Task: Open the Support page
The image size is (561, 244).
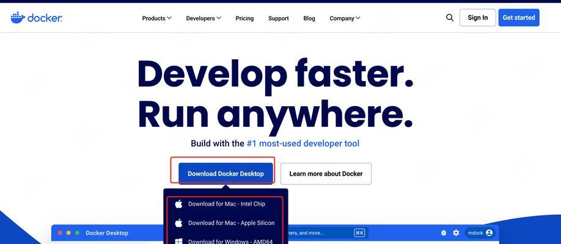Action: (x=278, y=18)
